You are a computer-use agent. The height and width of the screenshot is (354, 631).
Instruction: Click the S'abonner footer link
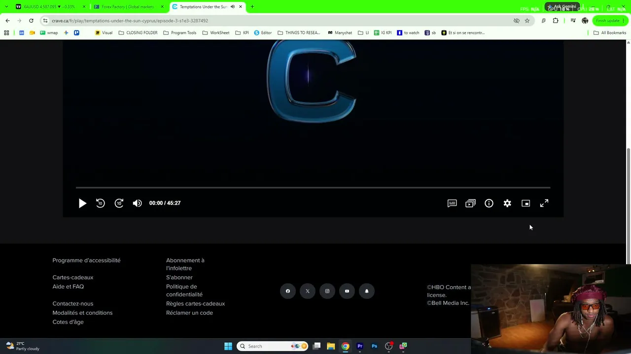179,277
